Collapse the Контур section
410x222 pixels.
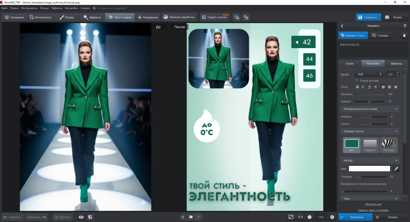pyautogui.click(x=370, y=160)
